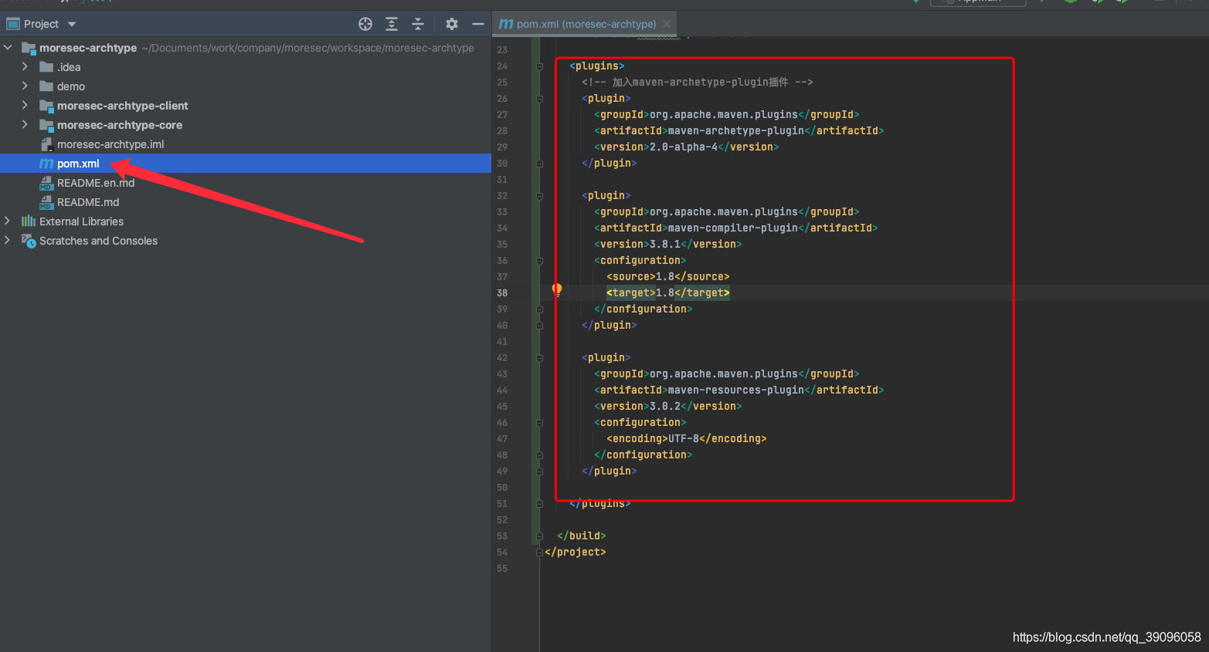Click version 3.8.1 text
Viewport: 1209px width, 652px height.
(665, 245)
